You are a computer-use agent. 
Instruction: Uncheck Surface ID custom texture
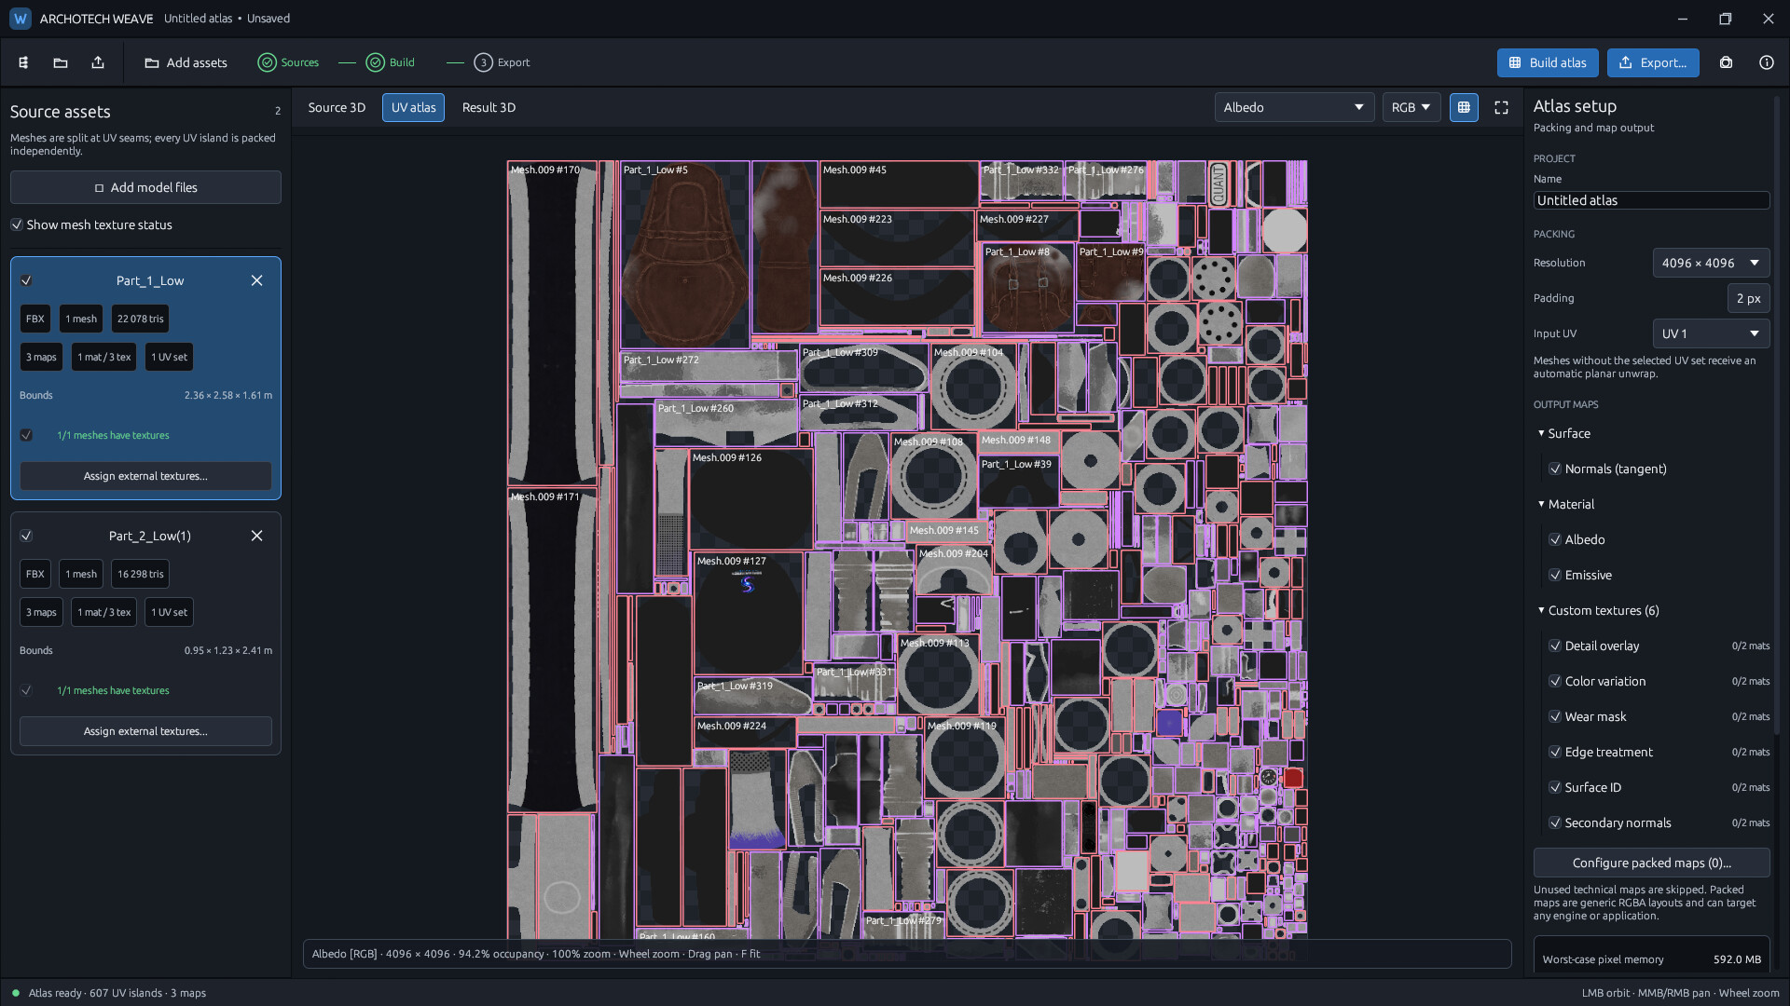coord(1555,787)
